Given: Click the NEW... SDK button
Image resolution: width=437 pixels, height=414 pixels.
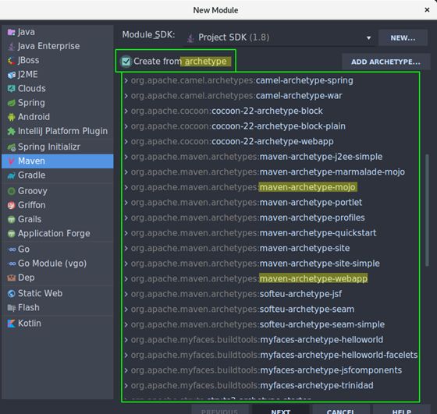Looking at the screenshot, I should click(403, 38).
